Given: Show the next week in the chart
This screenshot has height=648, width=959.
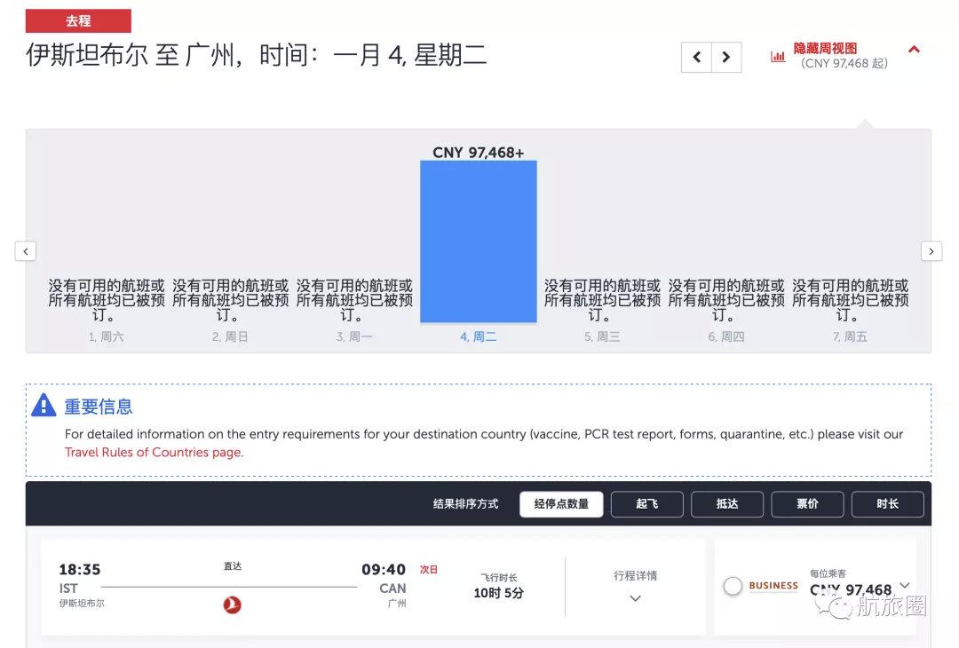Looking at the screenshot, I should click(x=931, y=251).
